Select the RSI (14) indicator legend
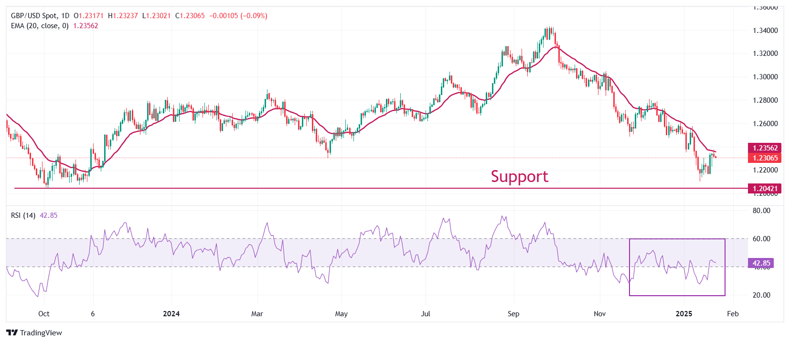This screenshot has width=790, height=343. point(23,215)
